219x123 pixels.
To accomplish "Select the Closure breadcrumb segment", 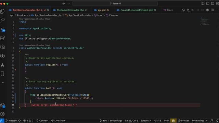I will click(x=112, y=15).
